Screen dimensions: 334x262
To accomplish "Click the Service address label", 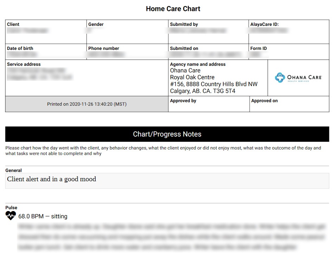I will pyautogui.click(x=24, y=64).
